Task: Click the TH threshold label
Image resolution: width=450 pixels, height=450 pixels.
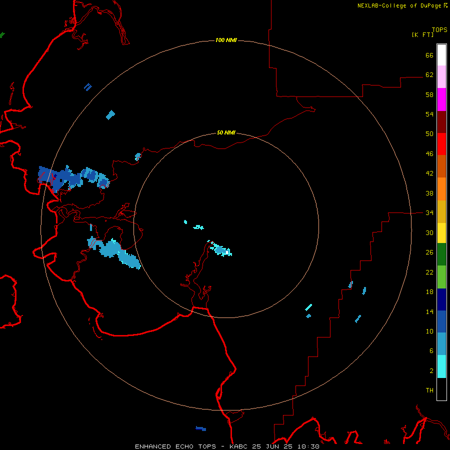Action: 429,390
